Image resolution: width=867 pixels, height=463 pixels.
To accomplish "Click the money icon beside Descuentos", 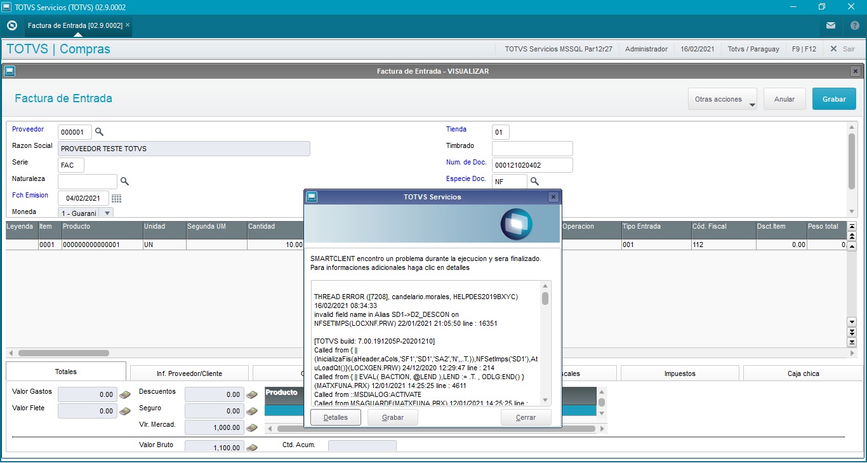I will click(x=252, y=394).
